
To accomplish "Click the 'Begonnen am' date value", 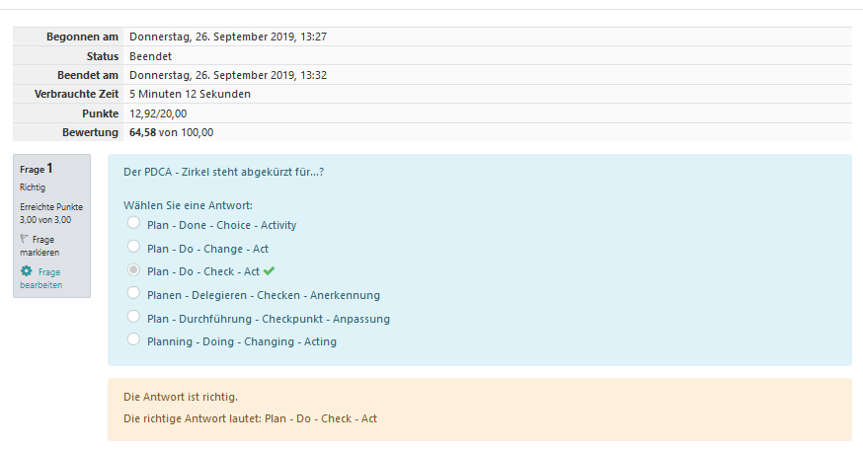I will click(x=227, y=37).
